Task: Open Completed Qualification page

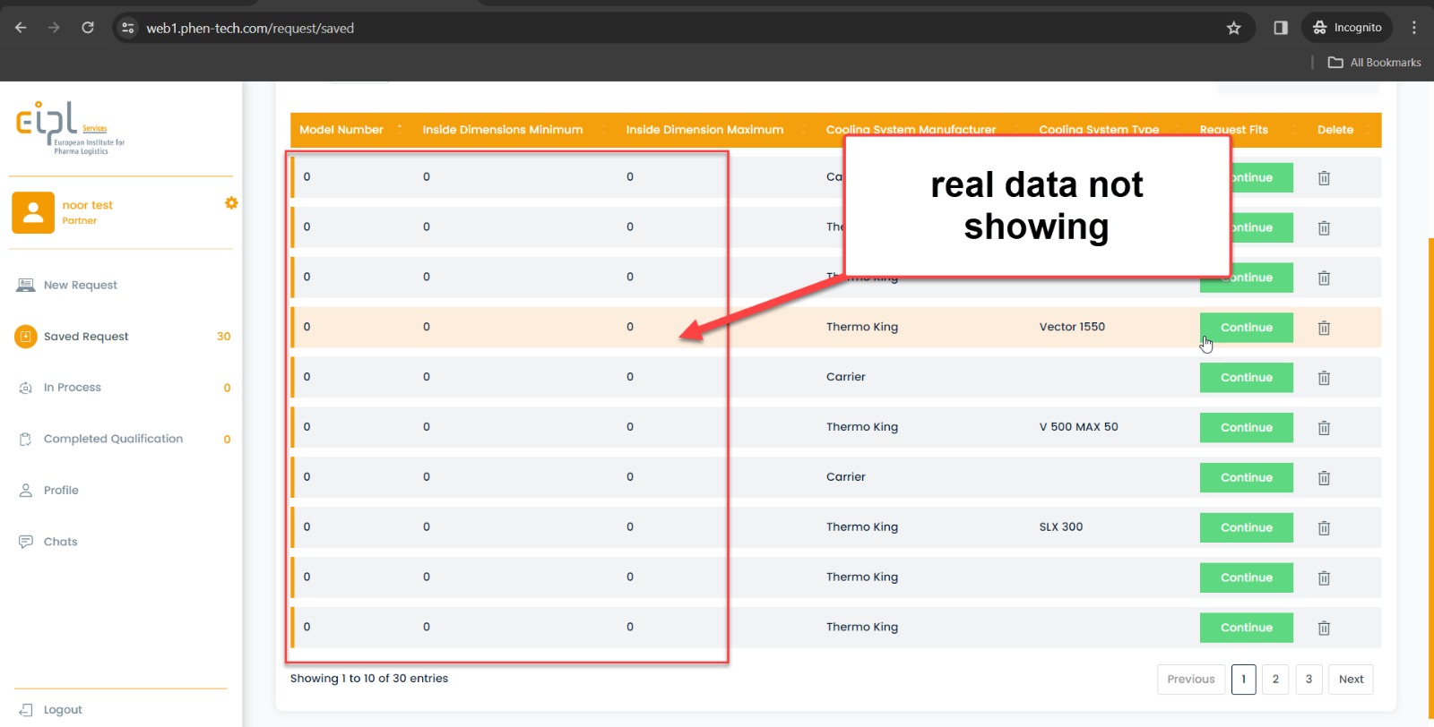Action: pyautogui.click(x=113, y=439)
